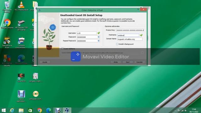201x113 pixels.
Task: Open Comprar consumibles desktop shortcut
Action: [x=21, y=43]
